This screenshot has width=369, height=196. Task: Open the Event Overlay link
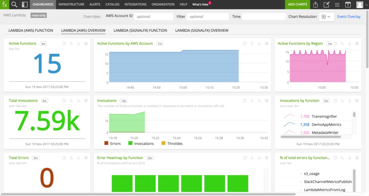coord(349,17)
